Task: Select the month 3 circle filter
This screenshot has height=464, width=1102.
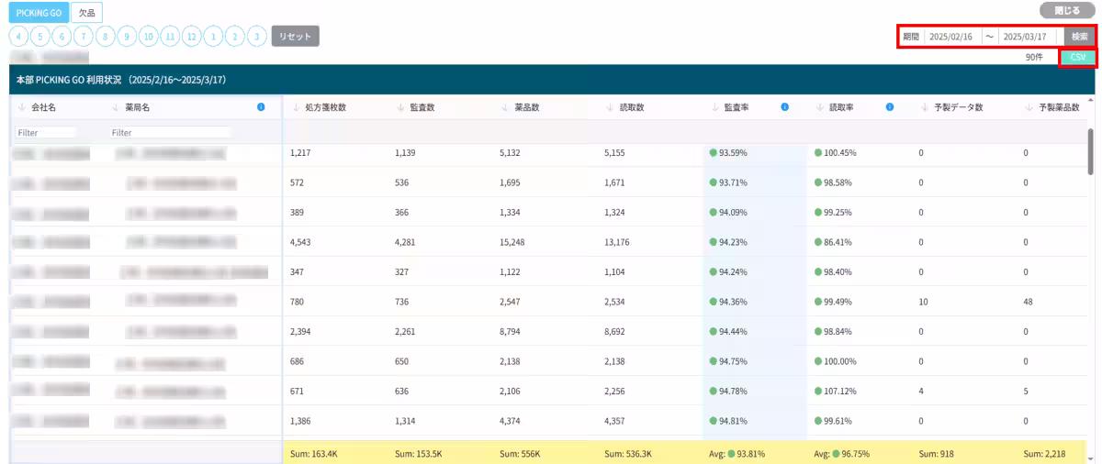Action: (x=257, y=37)
